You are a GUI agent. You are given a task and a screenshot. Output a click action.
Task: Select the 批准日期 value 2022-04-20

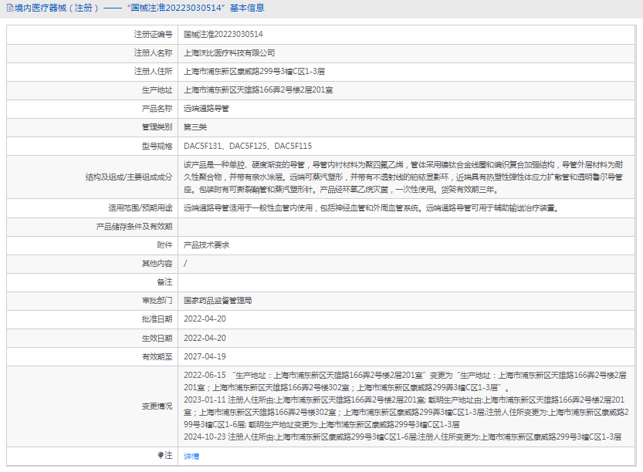tap(205, 319)
